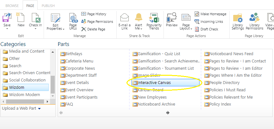Click the New page icon
Image resolution: width=274 pixels, height=129 pixels.
point(21,18)
